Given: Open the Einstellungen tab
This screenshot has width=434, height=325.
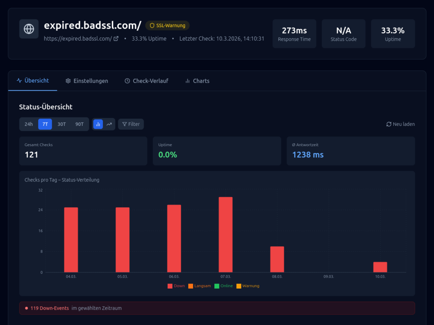Looking at the screenshot, I should pos(87,81).
